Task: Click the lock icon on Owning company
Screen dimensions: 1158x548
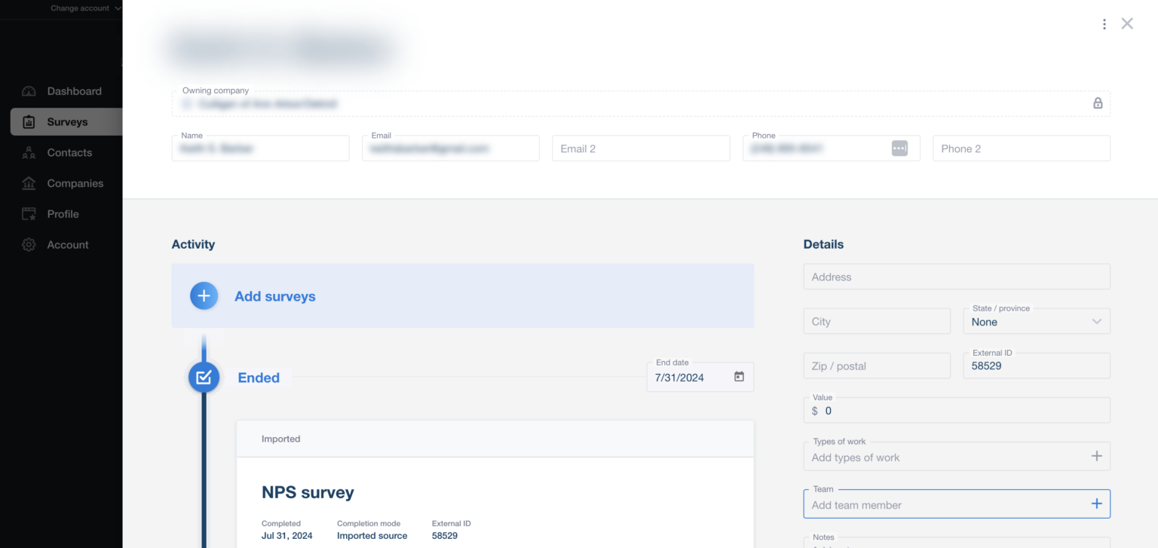Action: coord(1098,103)
